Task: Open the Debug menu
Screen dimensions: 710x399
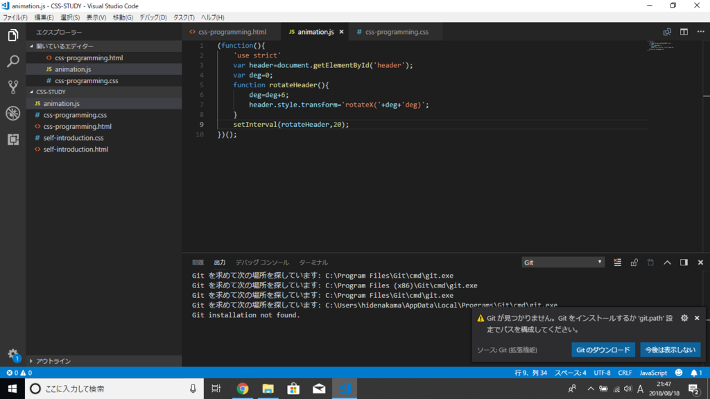Action: [153, 17]
